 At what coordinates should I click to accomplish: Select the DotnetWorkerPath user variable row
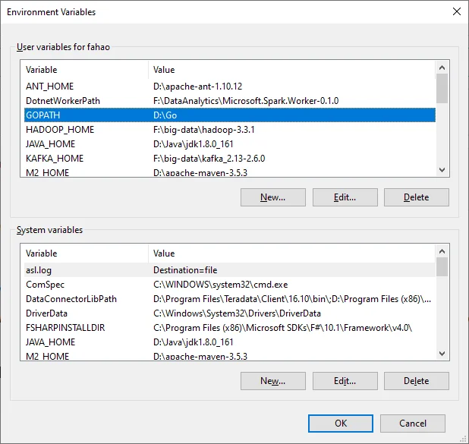click(x=63, y=101)
